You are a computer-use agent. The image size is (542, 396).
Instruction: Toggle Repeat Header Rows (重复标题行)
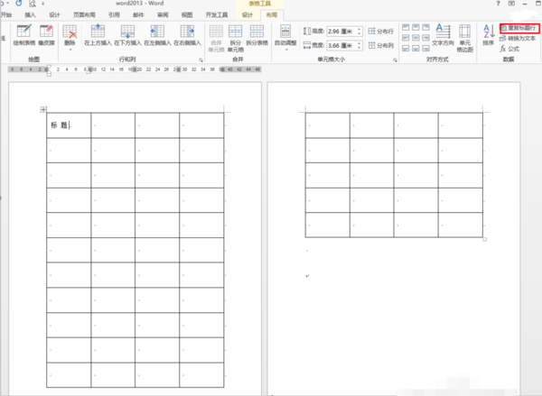pyautogui.click(x=519, y=28)
